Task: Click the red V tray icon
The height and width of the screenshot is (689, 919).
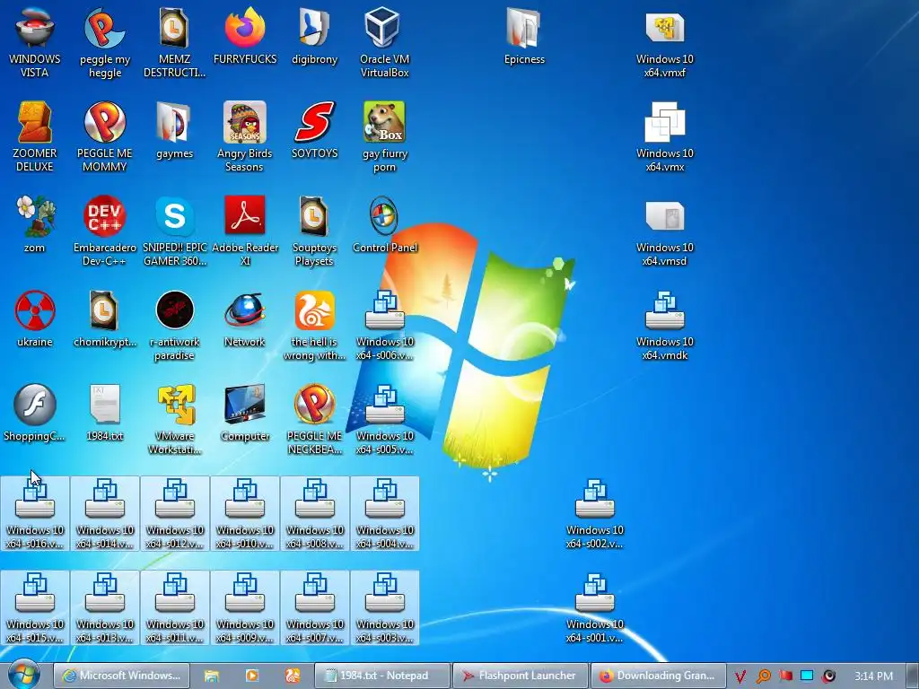Action: [x=740, y=676]
